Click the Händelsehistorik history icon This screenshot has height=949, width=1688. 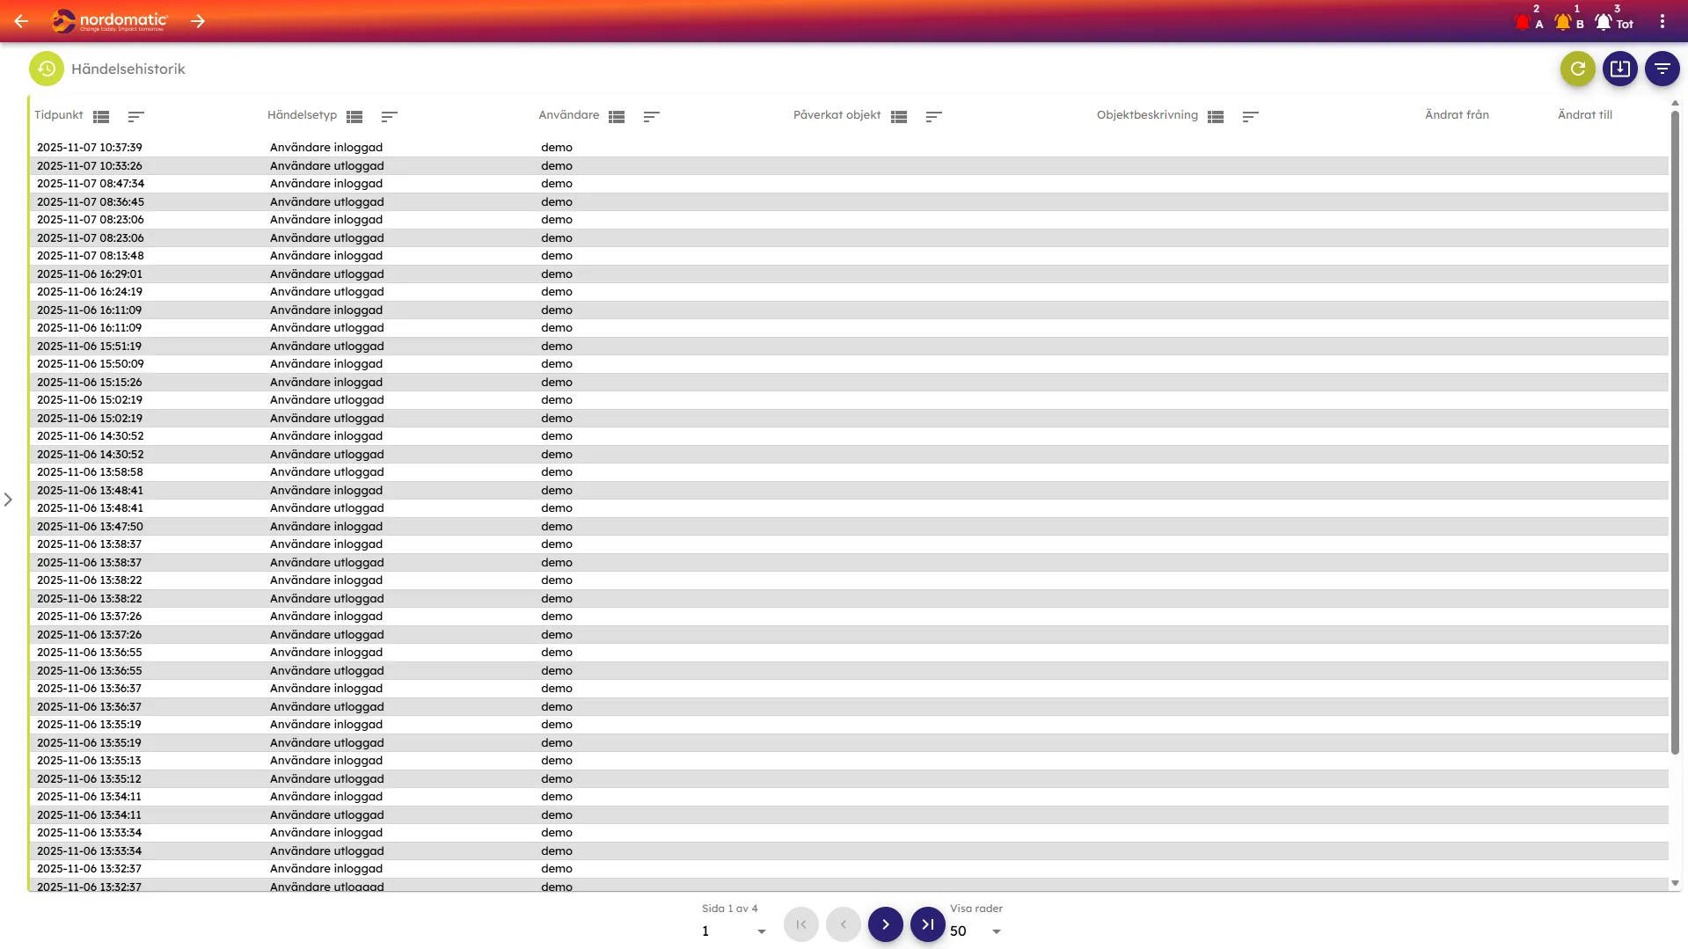pos(47,69)
